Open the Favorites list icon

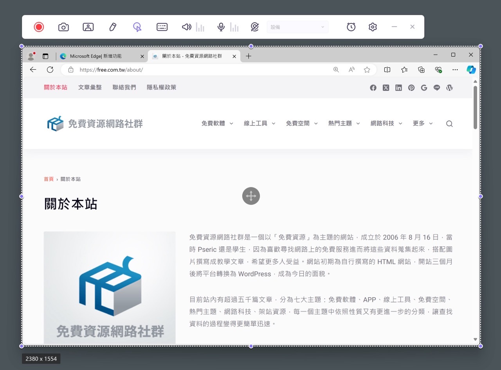404,70
